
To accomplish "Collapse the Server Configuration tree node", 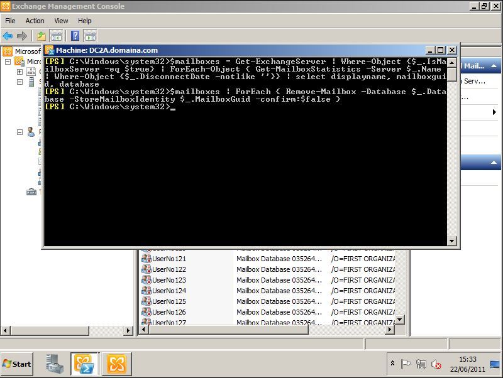I will click(x=20, y=82).
